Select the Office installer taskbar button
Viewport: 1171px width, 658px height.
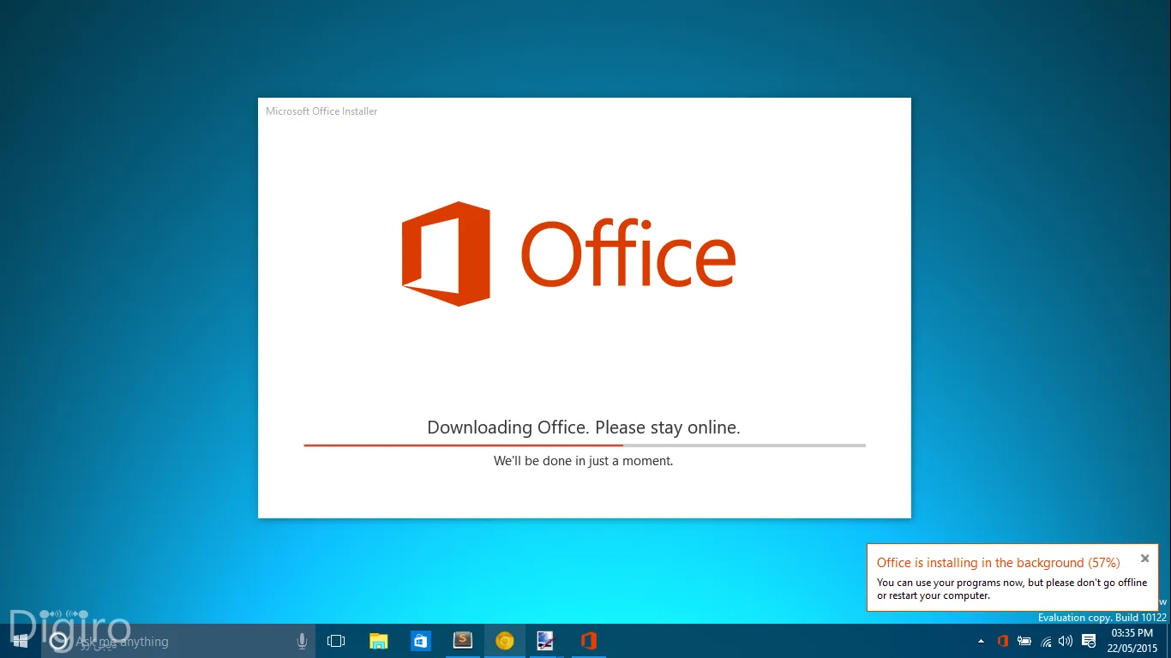pos(588,641)
